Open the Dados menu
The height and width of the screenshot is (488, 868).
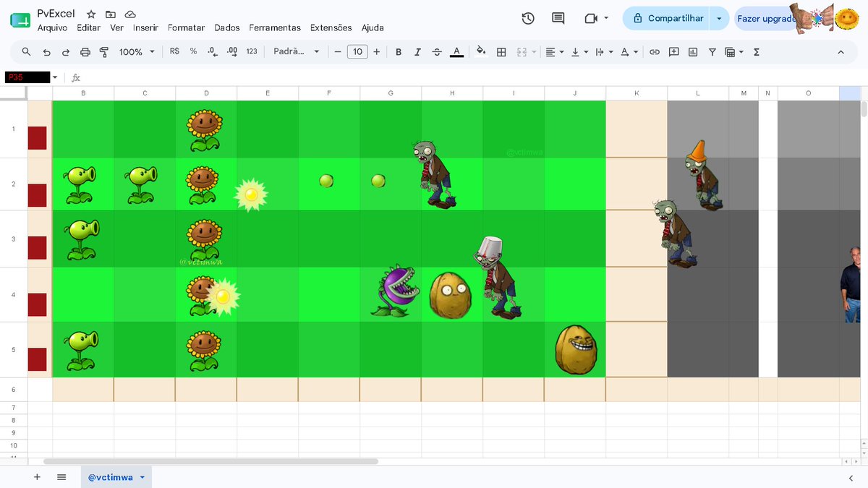point(227,27)
